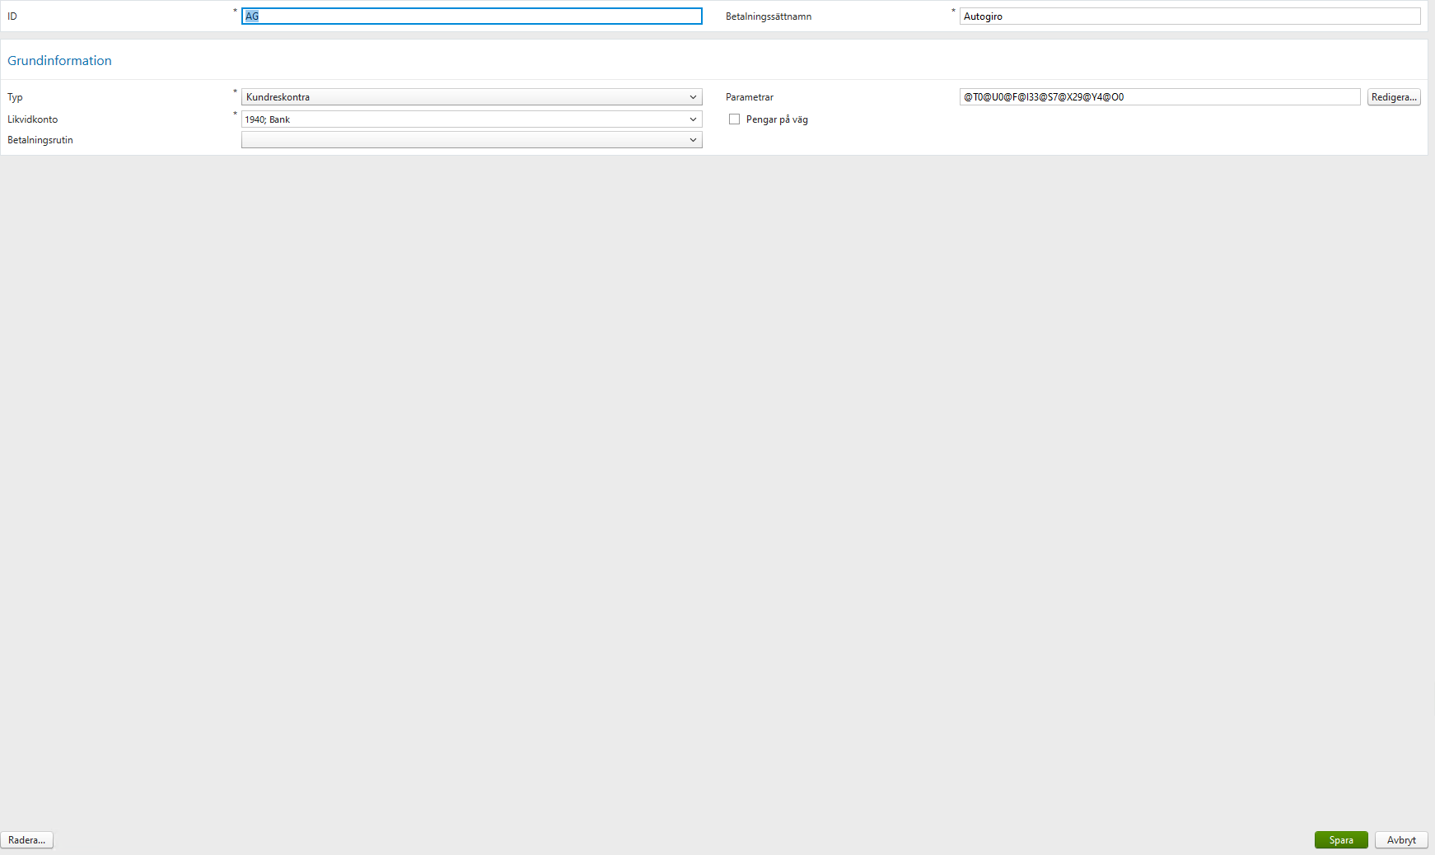Click the Betalningsrutin chevron arrow
This screenshot has width=1435, height=855.
[x=694, y=139]
